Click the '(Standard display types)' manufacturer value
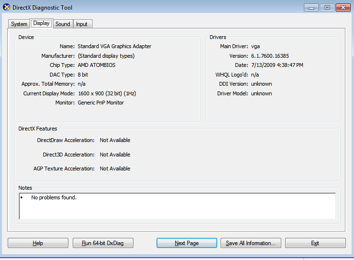The width and height of the screenshot is (354, 260). click(x=106, y=56)
